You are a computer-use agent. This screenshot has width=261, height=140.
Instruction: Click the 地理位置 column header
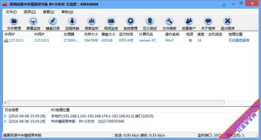point(242,34)
